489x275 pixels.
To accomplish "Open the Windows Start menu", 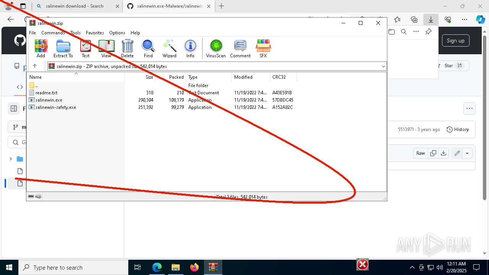I will click(x=9, y=267).
